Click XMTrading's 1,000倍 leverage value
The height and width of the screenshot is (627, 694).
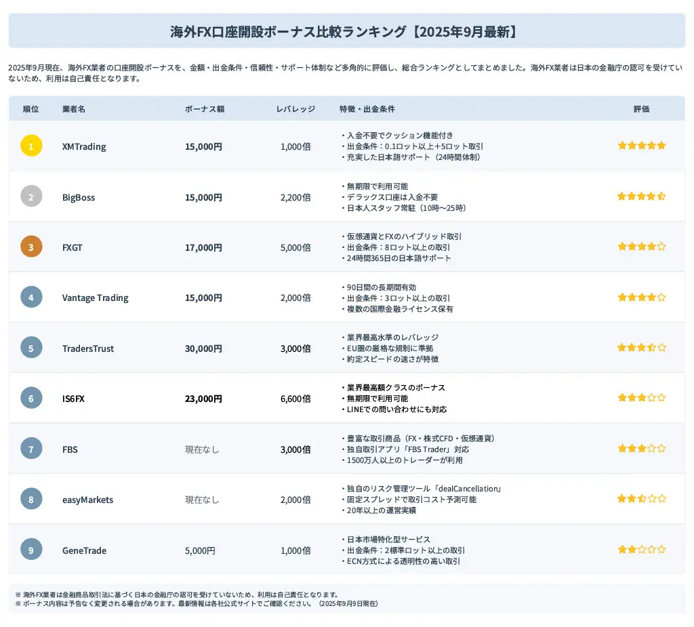pos(295,146)
